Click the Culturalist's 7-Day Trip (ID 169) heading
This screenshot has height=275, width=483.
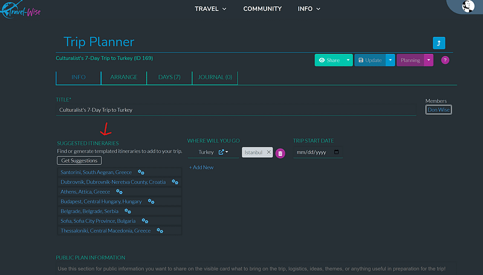tap(104, 58)
